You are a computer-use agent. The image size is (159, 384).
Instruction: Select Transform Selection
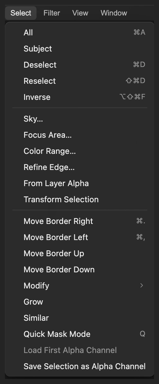(80, 199)
